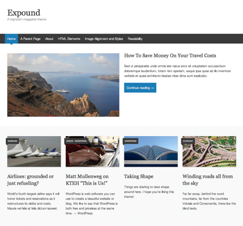The width and height of the screenshot is (243, 226).
Task: Select the Videos WordPress category tag
Action: 76,141
